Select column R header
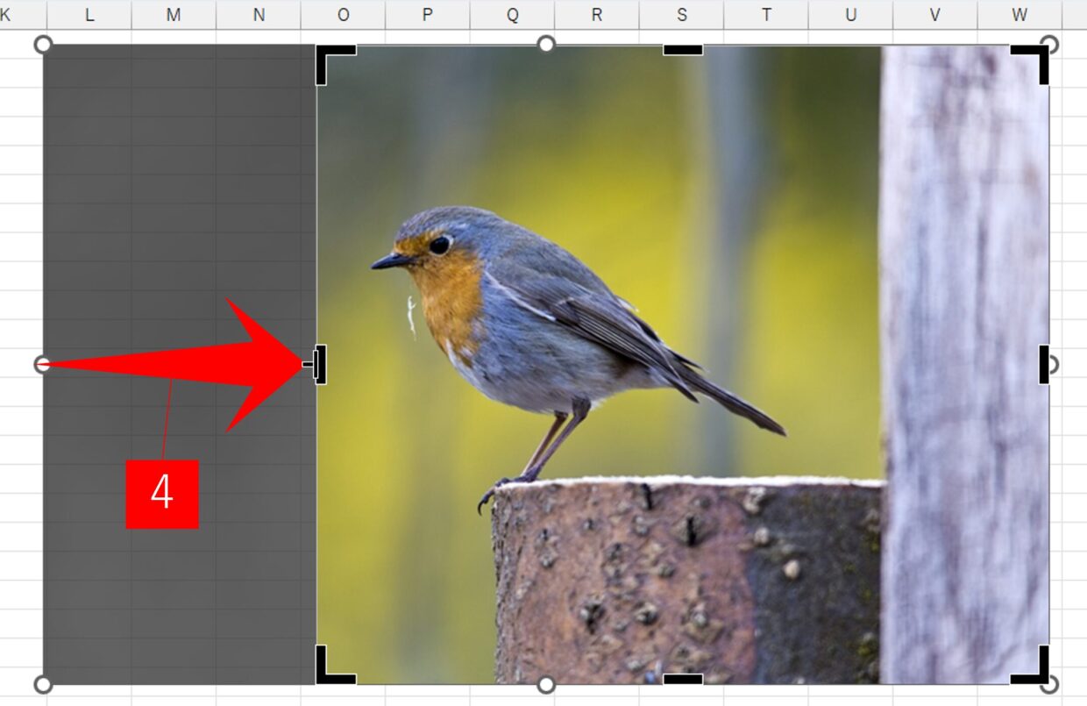This screenshot has width=1087, height=706. 596,14
